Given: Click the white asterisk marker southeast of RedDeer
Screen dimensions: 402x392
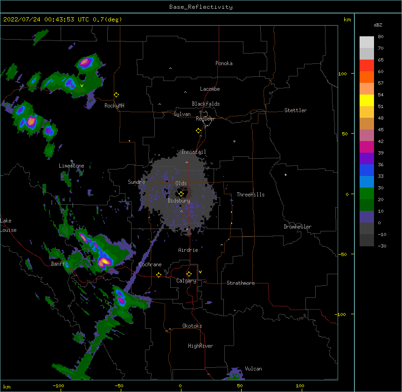Looking at the screenshot, I should 234,141.
